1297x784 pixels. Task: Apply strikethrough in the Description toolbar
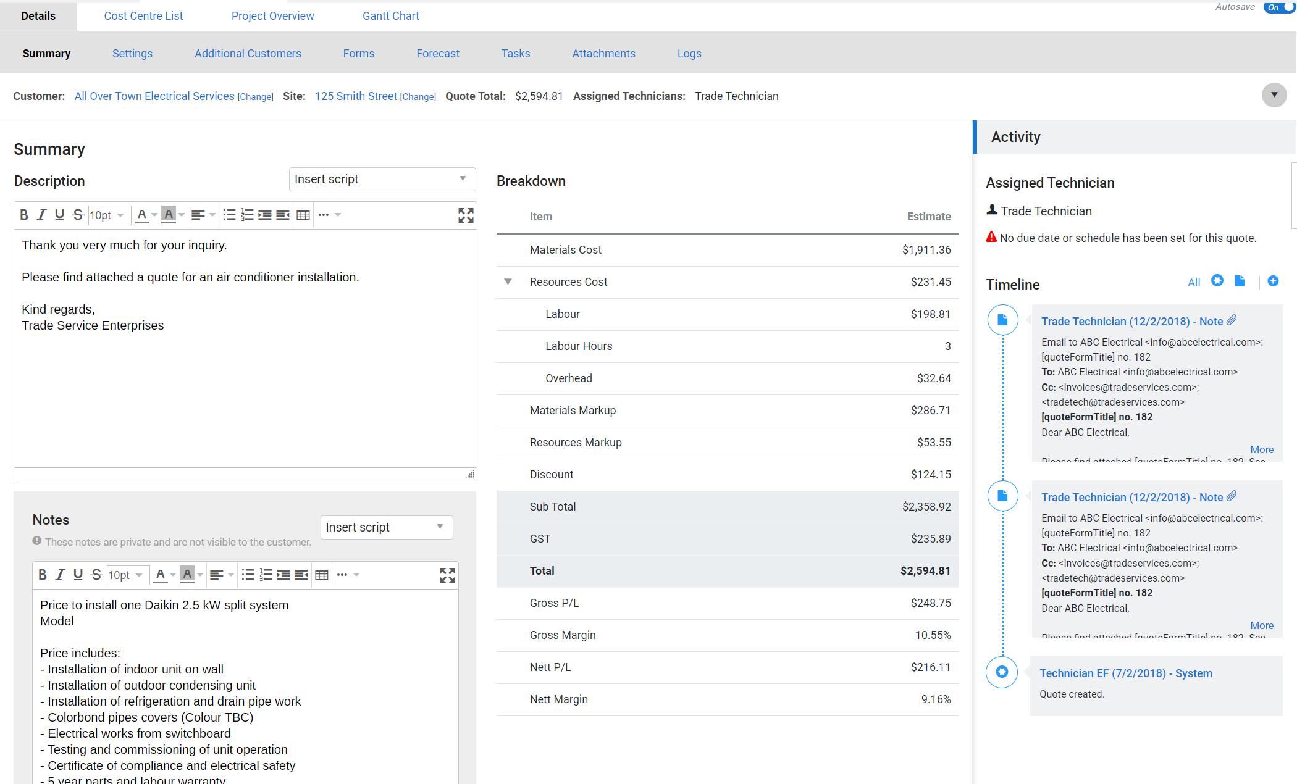pyautogui.click(x=78, y=215)
